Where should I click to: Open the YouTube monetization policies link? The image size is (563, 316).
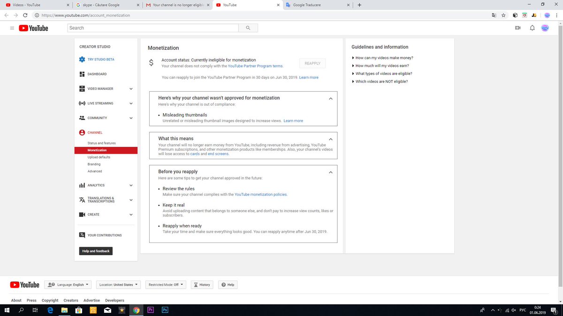[x=261, y=194]
